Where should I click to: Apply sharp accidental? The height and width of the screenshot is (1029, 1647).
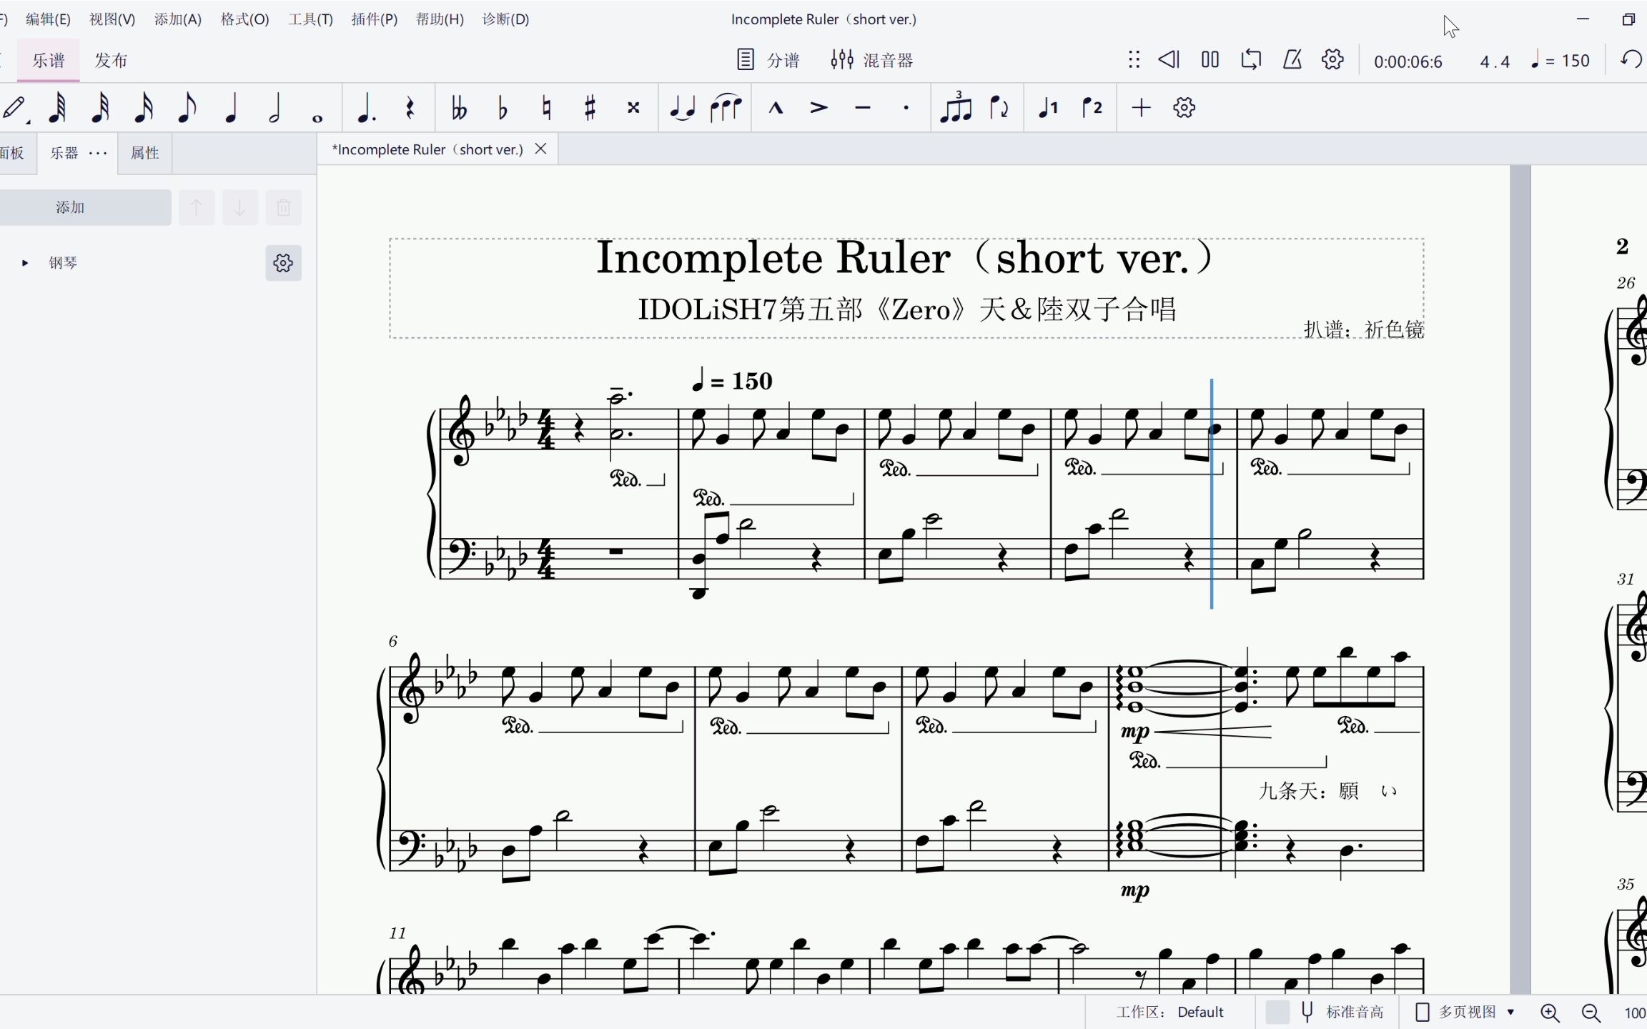590,108
